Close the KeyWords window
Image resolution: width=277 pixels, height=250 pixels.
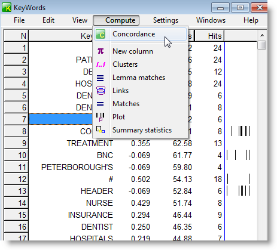tap(260, 8)
